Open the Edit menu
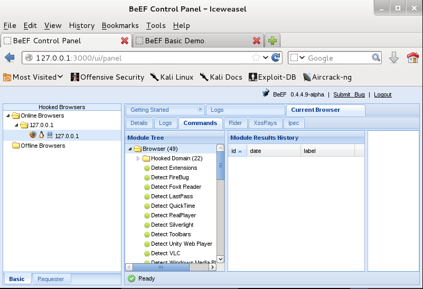 tap(30, 26)
